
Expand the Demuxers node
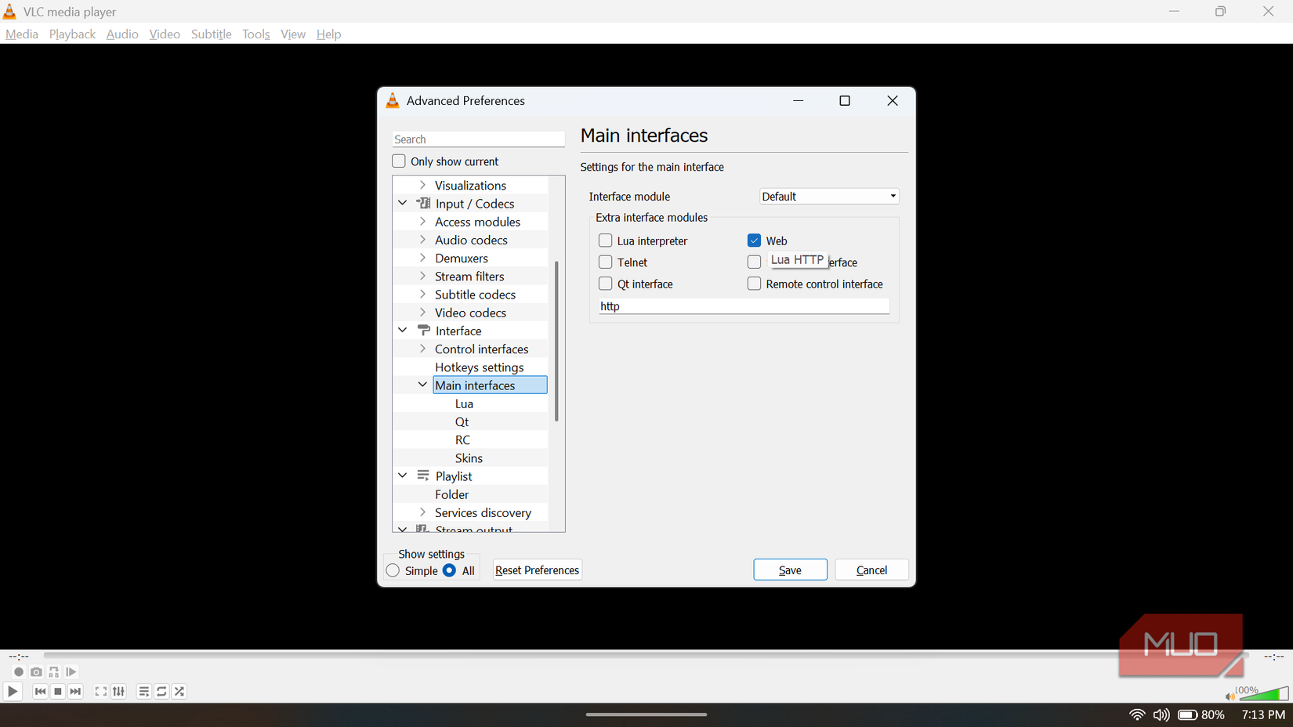click(422, 258)
